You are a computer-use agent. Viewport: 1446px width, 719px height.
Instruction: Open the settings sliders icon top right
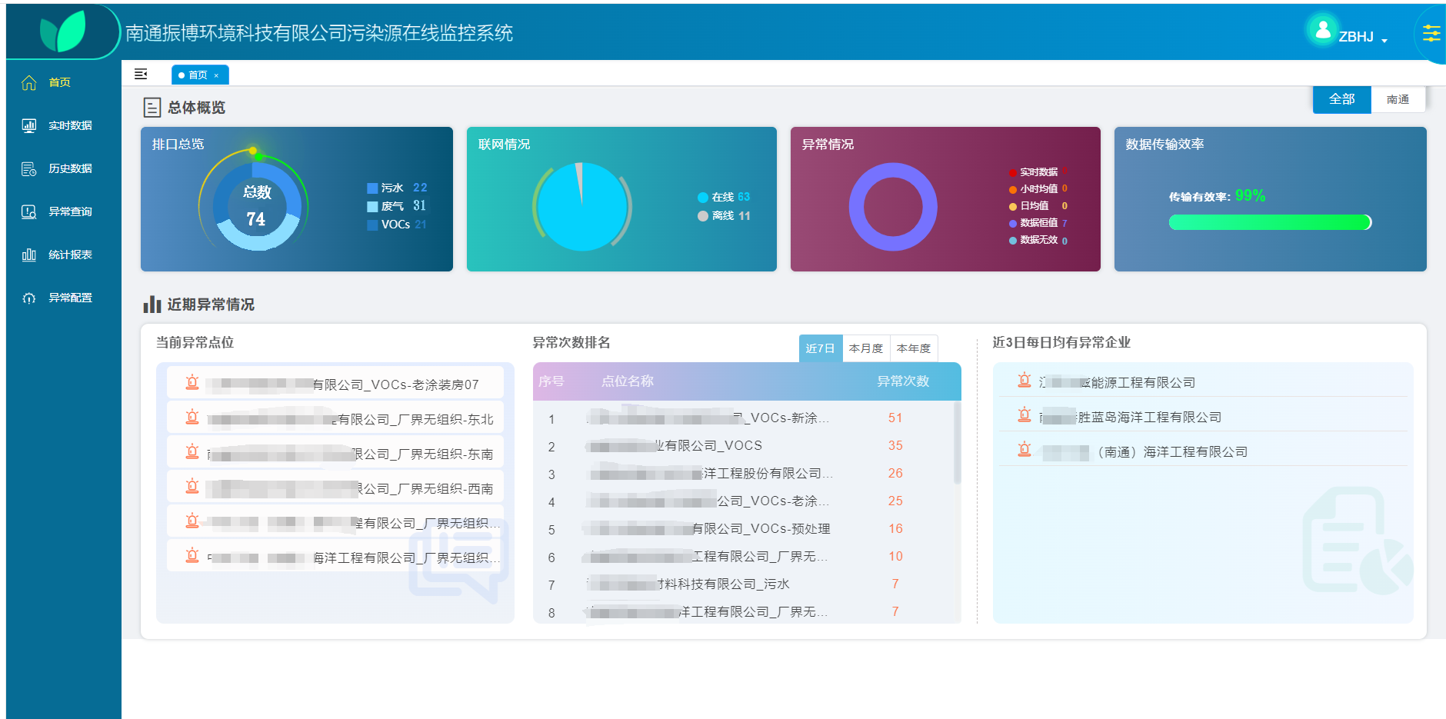[x=1431, y=33]
